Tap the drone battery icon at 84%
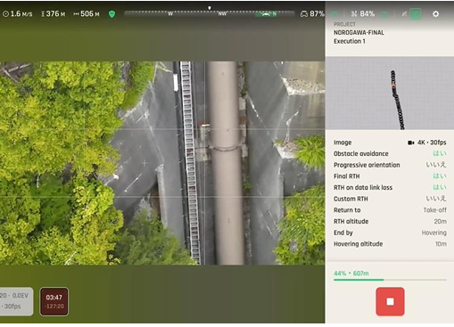Screen dimensions: 454x327 354,14
